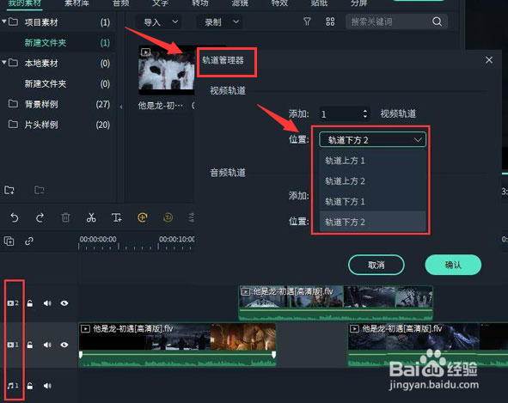Viewport: 508px width, 403px height.
Task: Click the search magnifier icon
Action: tap(437, 22)
